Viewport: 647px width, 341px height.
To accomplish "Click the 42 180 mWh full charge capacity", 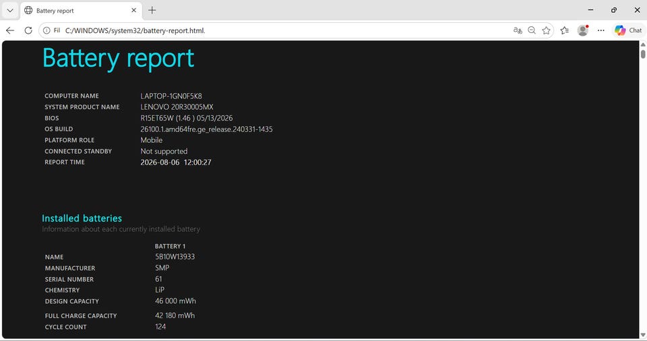I will [175, 315].
